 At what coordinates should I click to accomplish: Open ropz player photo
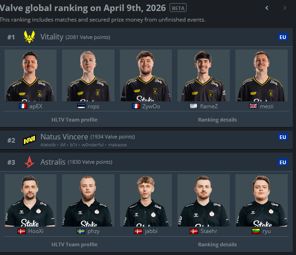88,76
